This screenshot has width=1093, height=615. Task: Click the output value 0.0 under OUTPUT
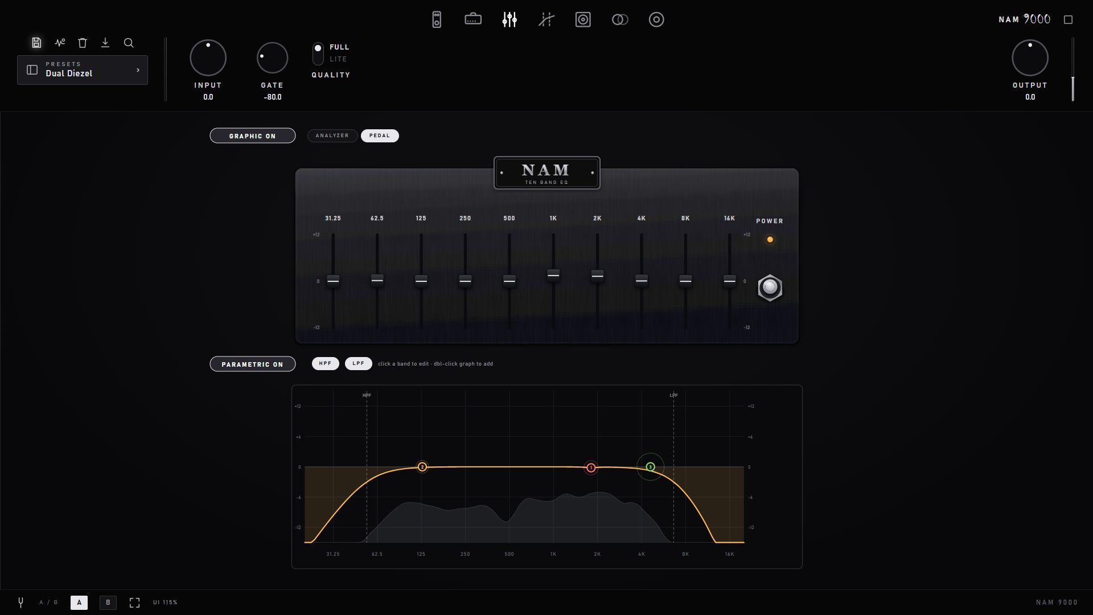pyautogui.click(x=1030, y=97)
